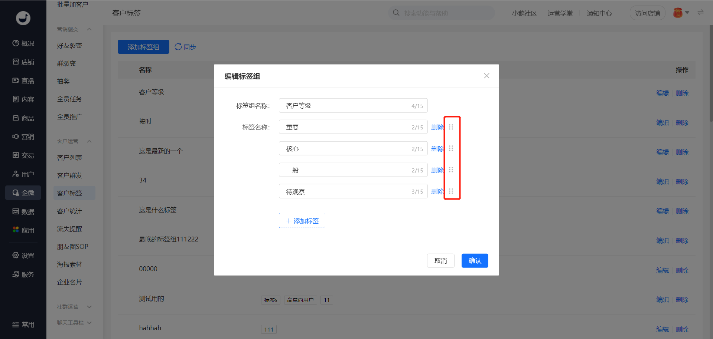Delete the 待观察 tag

coord(437,191)
